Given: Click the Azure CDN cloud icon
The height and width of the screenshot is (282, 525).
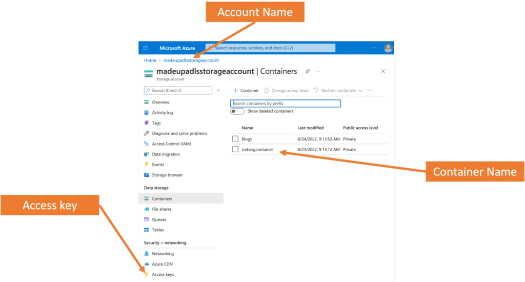Looking at the screenshot, I should 146,264.
